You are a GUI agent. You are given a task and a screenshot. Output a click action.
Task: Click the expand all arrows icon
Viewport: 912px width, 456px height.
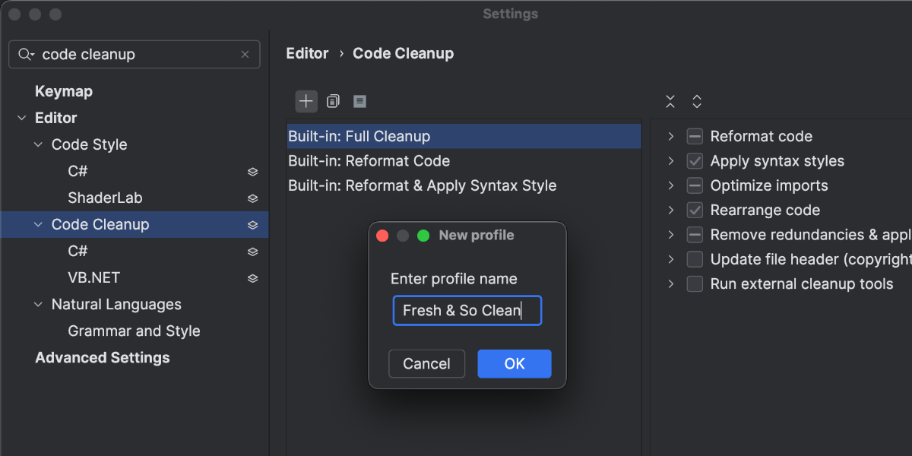tap(696, 101)
